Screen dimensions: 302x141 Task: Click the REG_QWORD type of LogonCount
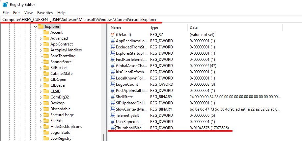click(x=162, y=84)
